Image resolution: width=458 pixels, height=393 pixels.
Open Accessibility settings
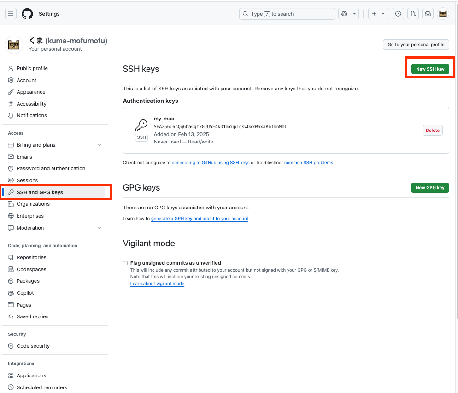tap(31, 104)
